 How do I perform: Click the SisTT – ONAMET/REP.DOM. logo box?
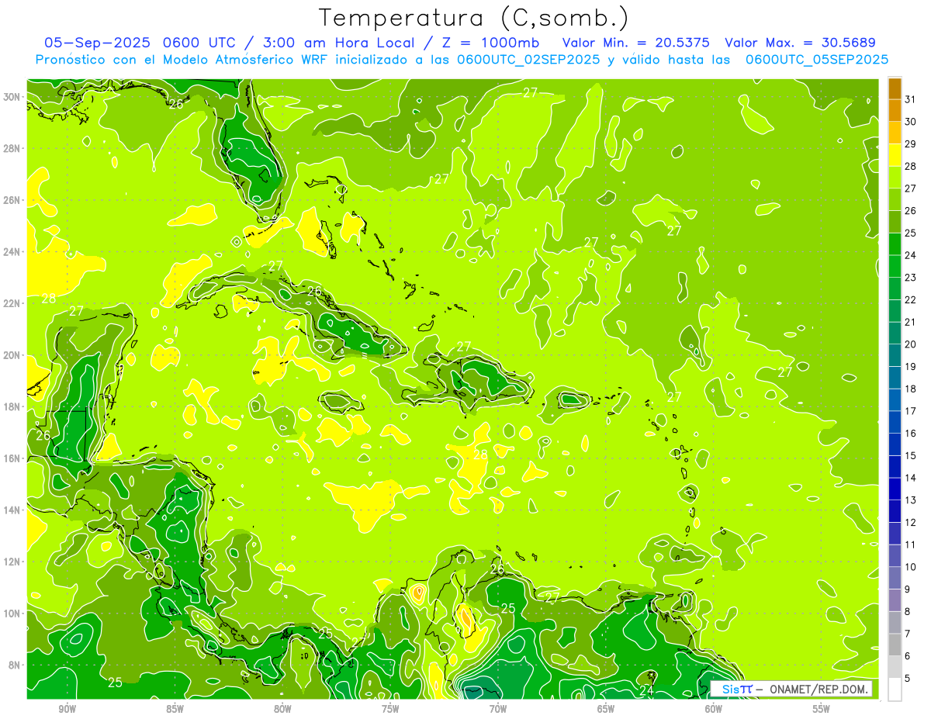click(x=791, y=689)
